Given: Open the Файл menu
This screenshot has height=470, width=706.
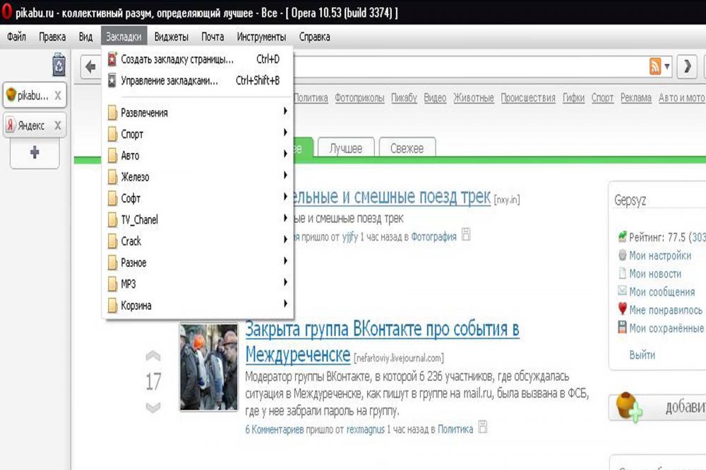Looking at the screenshot, I should pos(17,37).
